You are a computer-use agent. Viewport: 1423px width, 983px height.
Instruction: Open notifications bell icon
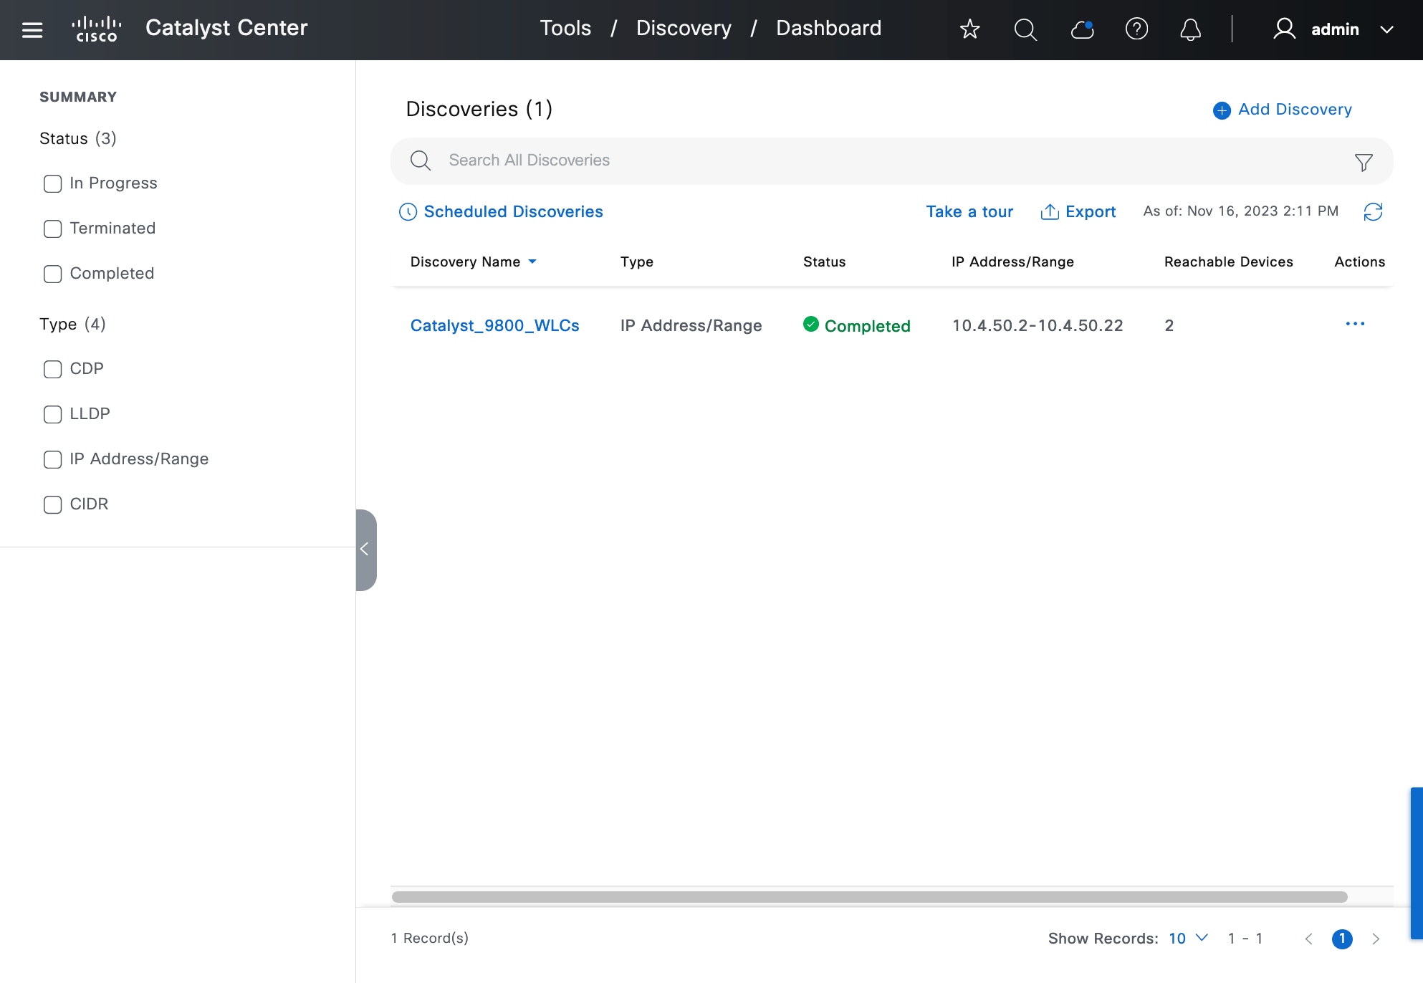[x=1190, y=29]
